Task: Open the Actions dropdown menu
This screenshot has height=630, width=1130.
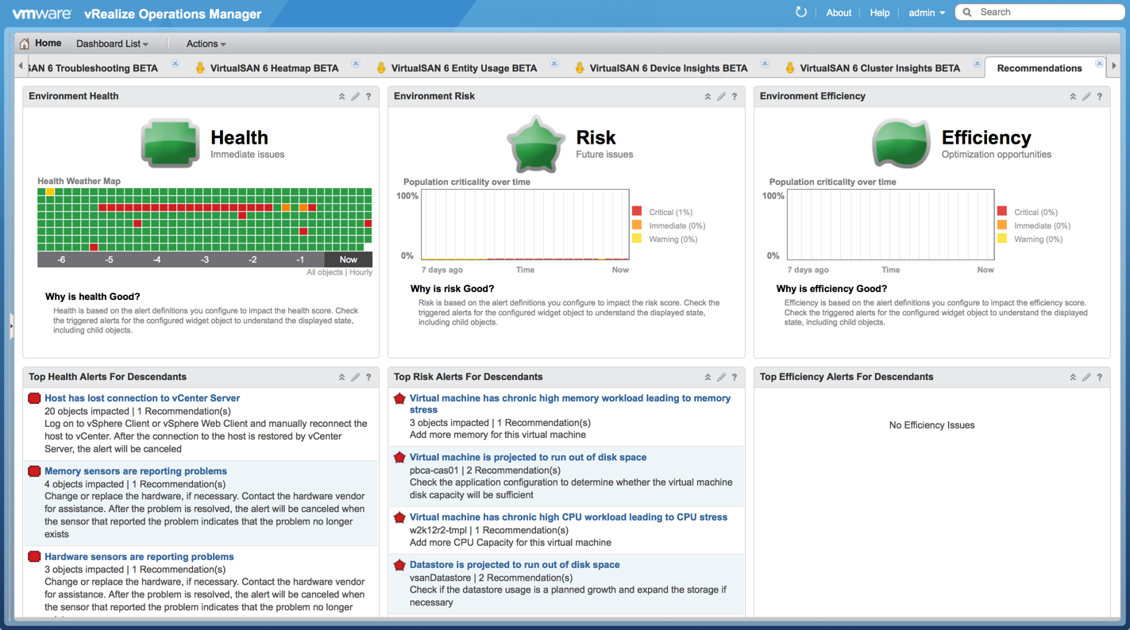Action: (x=206, y=44)
